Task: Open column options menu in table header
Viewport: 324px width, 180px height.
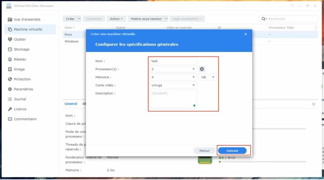Action: click(x=316, y=27)
